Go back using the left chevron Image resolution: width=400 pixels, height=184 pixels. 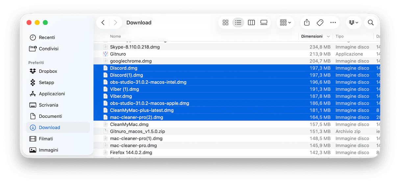point(103,23)
